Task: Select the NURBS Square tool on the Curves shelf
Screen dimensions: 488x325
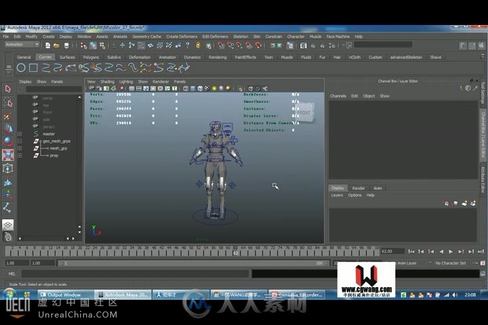Action: pyautogui.click(x=33, y=68)
